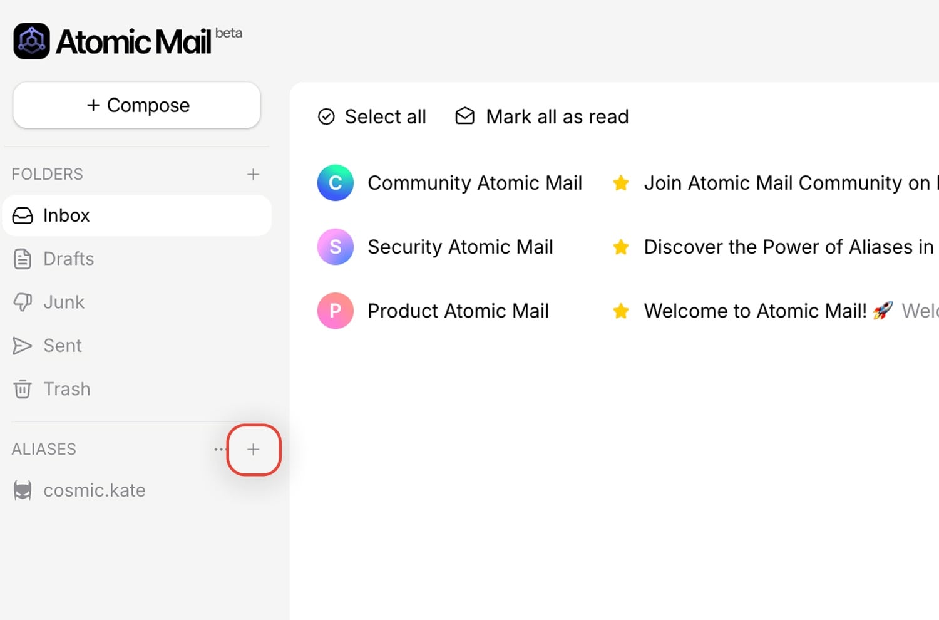939x620 pixels.
Task: Click the Junk thumbs-down icon
Action: click(23, 302)
